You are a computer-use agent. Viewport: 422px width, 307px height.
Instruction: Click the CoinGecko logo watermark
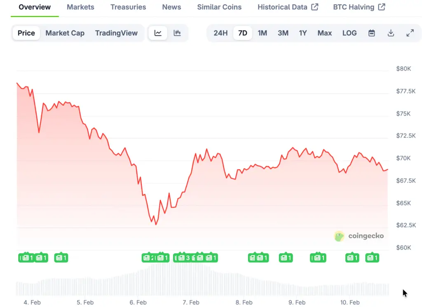tap(359, 236)
